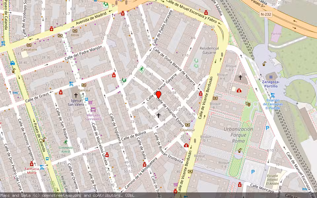The width and height of the screenshot is (317, 198).
Task: Click the bank icon above Bloque B-1
Action: click(x=215, y=98)
